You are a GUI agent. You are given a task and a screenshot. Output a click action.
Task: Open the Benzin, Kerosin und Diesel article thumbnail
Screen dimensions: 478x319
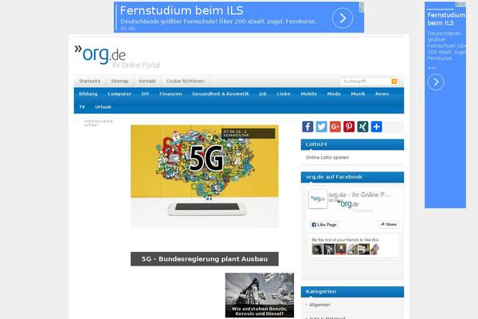(260, 295)
